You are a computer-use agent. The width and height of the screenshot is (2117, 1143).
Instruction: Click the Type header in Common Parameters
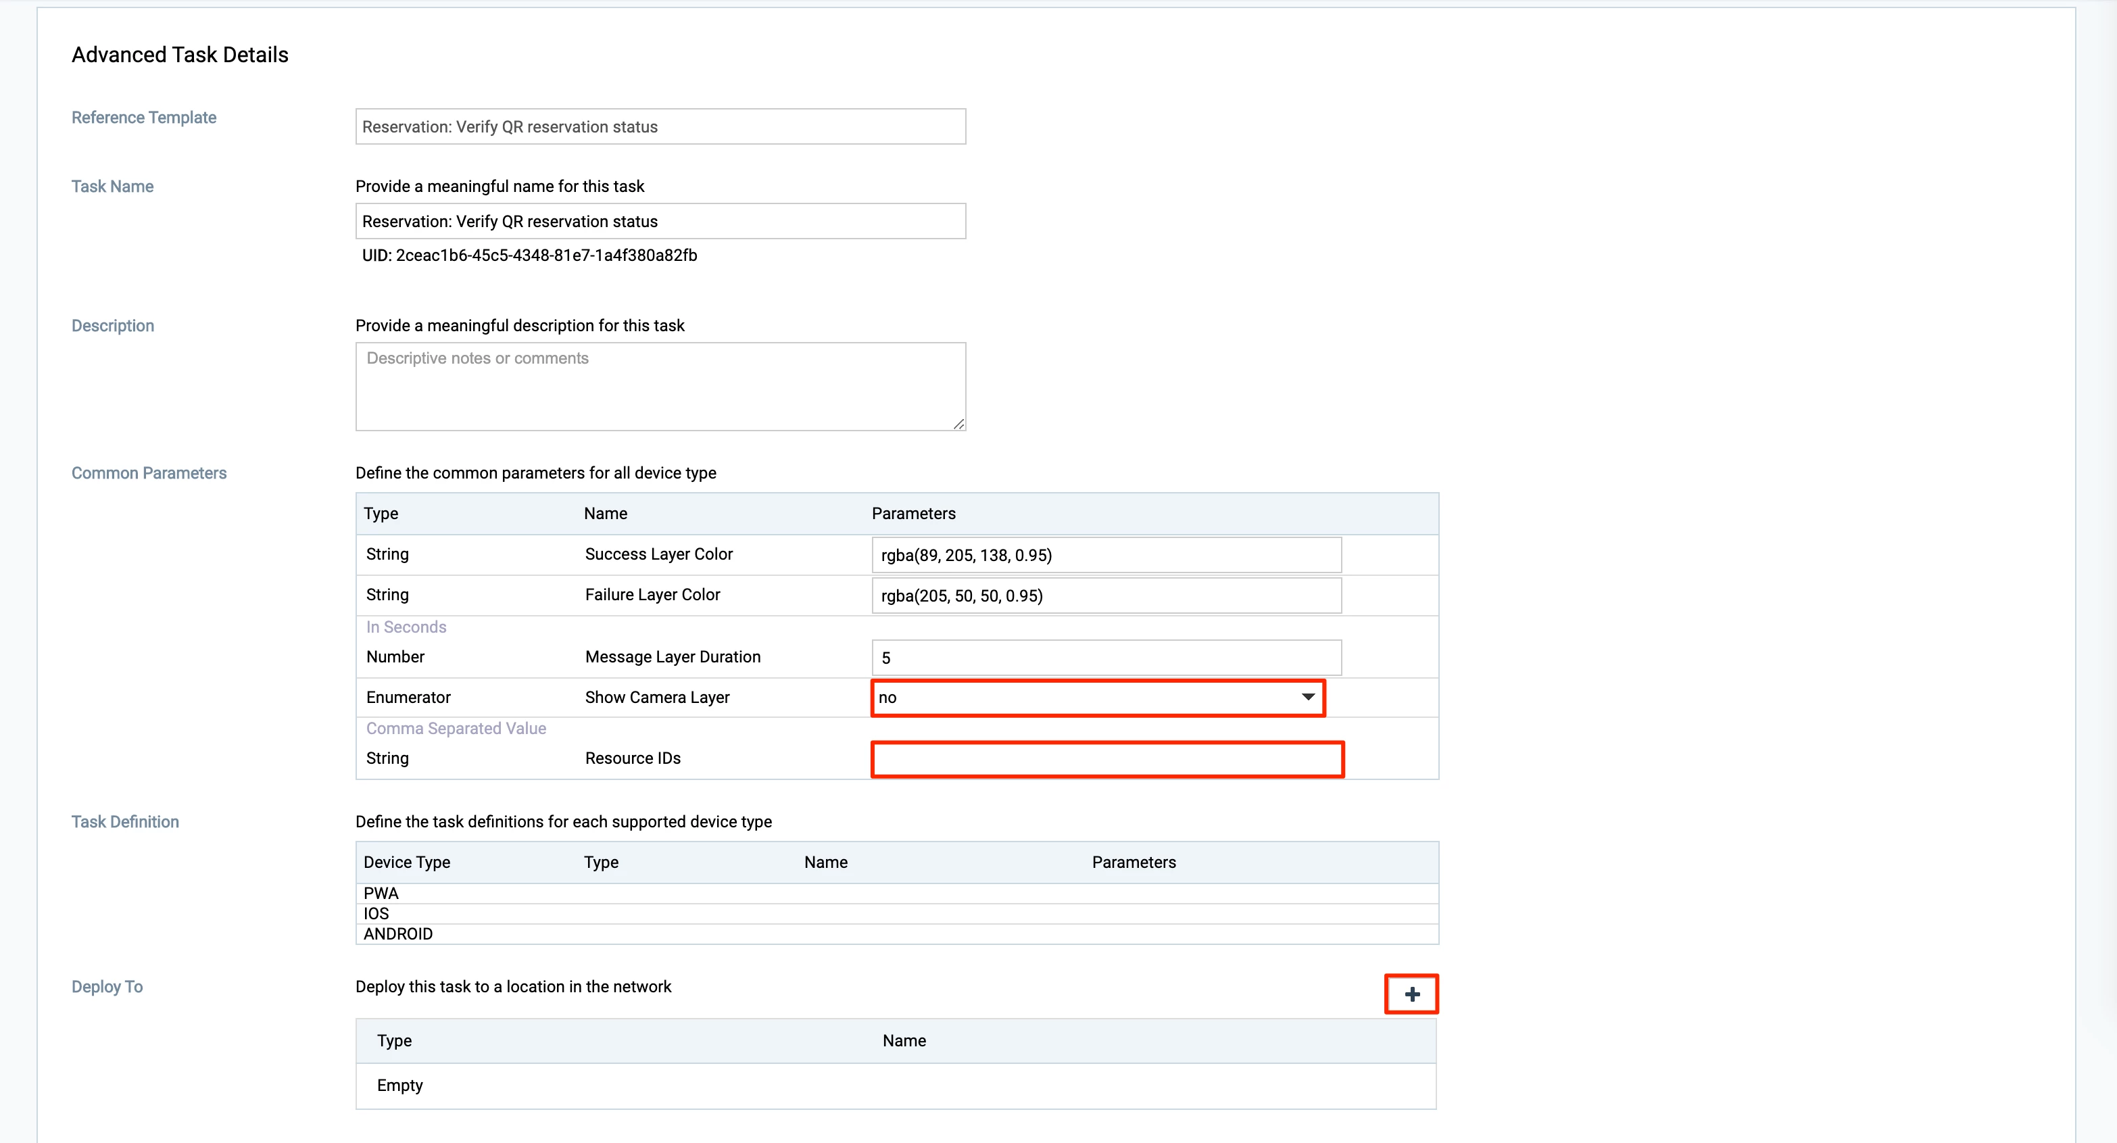coord(381,514)
